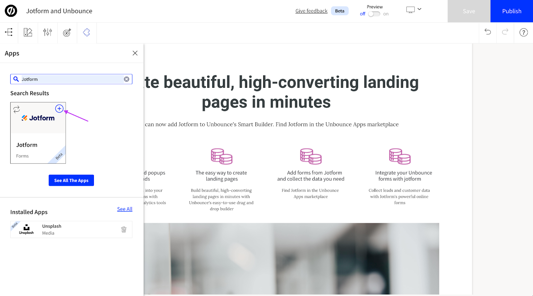Screen dimensions: 533x296
Task: Open the Apps puzzle piece icon
Action: [x=87, y=32]
